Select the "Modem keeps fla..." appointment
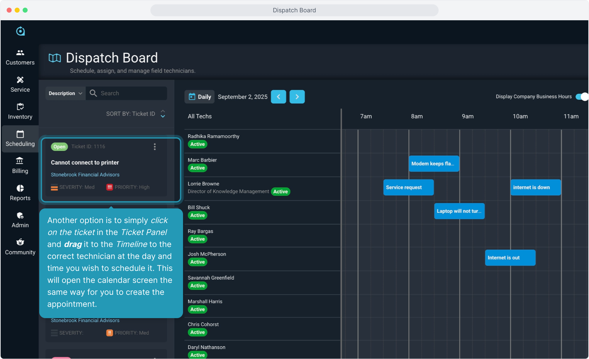Image resolution: width=589 pixels, height=359 pixels. 434,164
